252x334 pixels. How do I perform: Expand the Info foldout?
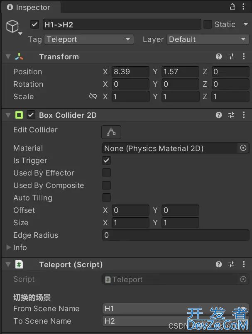coord(9,247)
